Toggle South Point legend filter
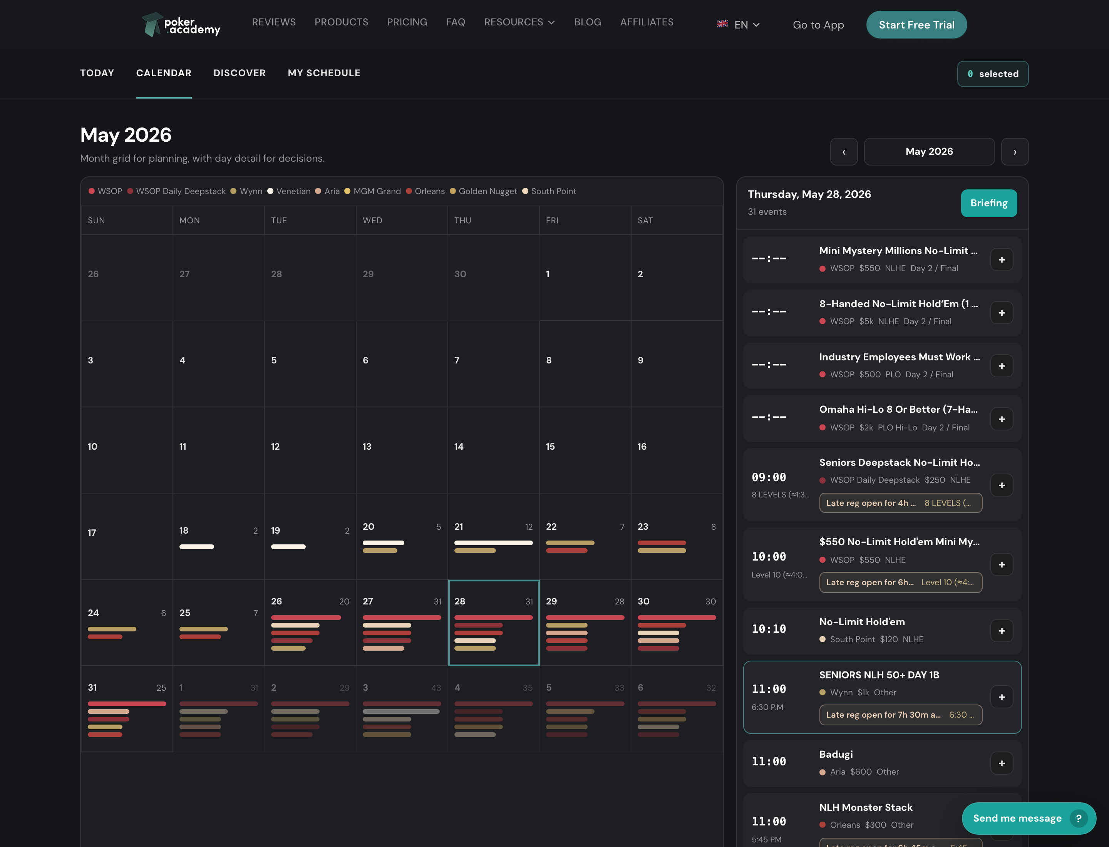Viewport: 1109px width, 847px height. (549, 191)
